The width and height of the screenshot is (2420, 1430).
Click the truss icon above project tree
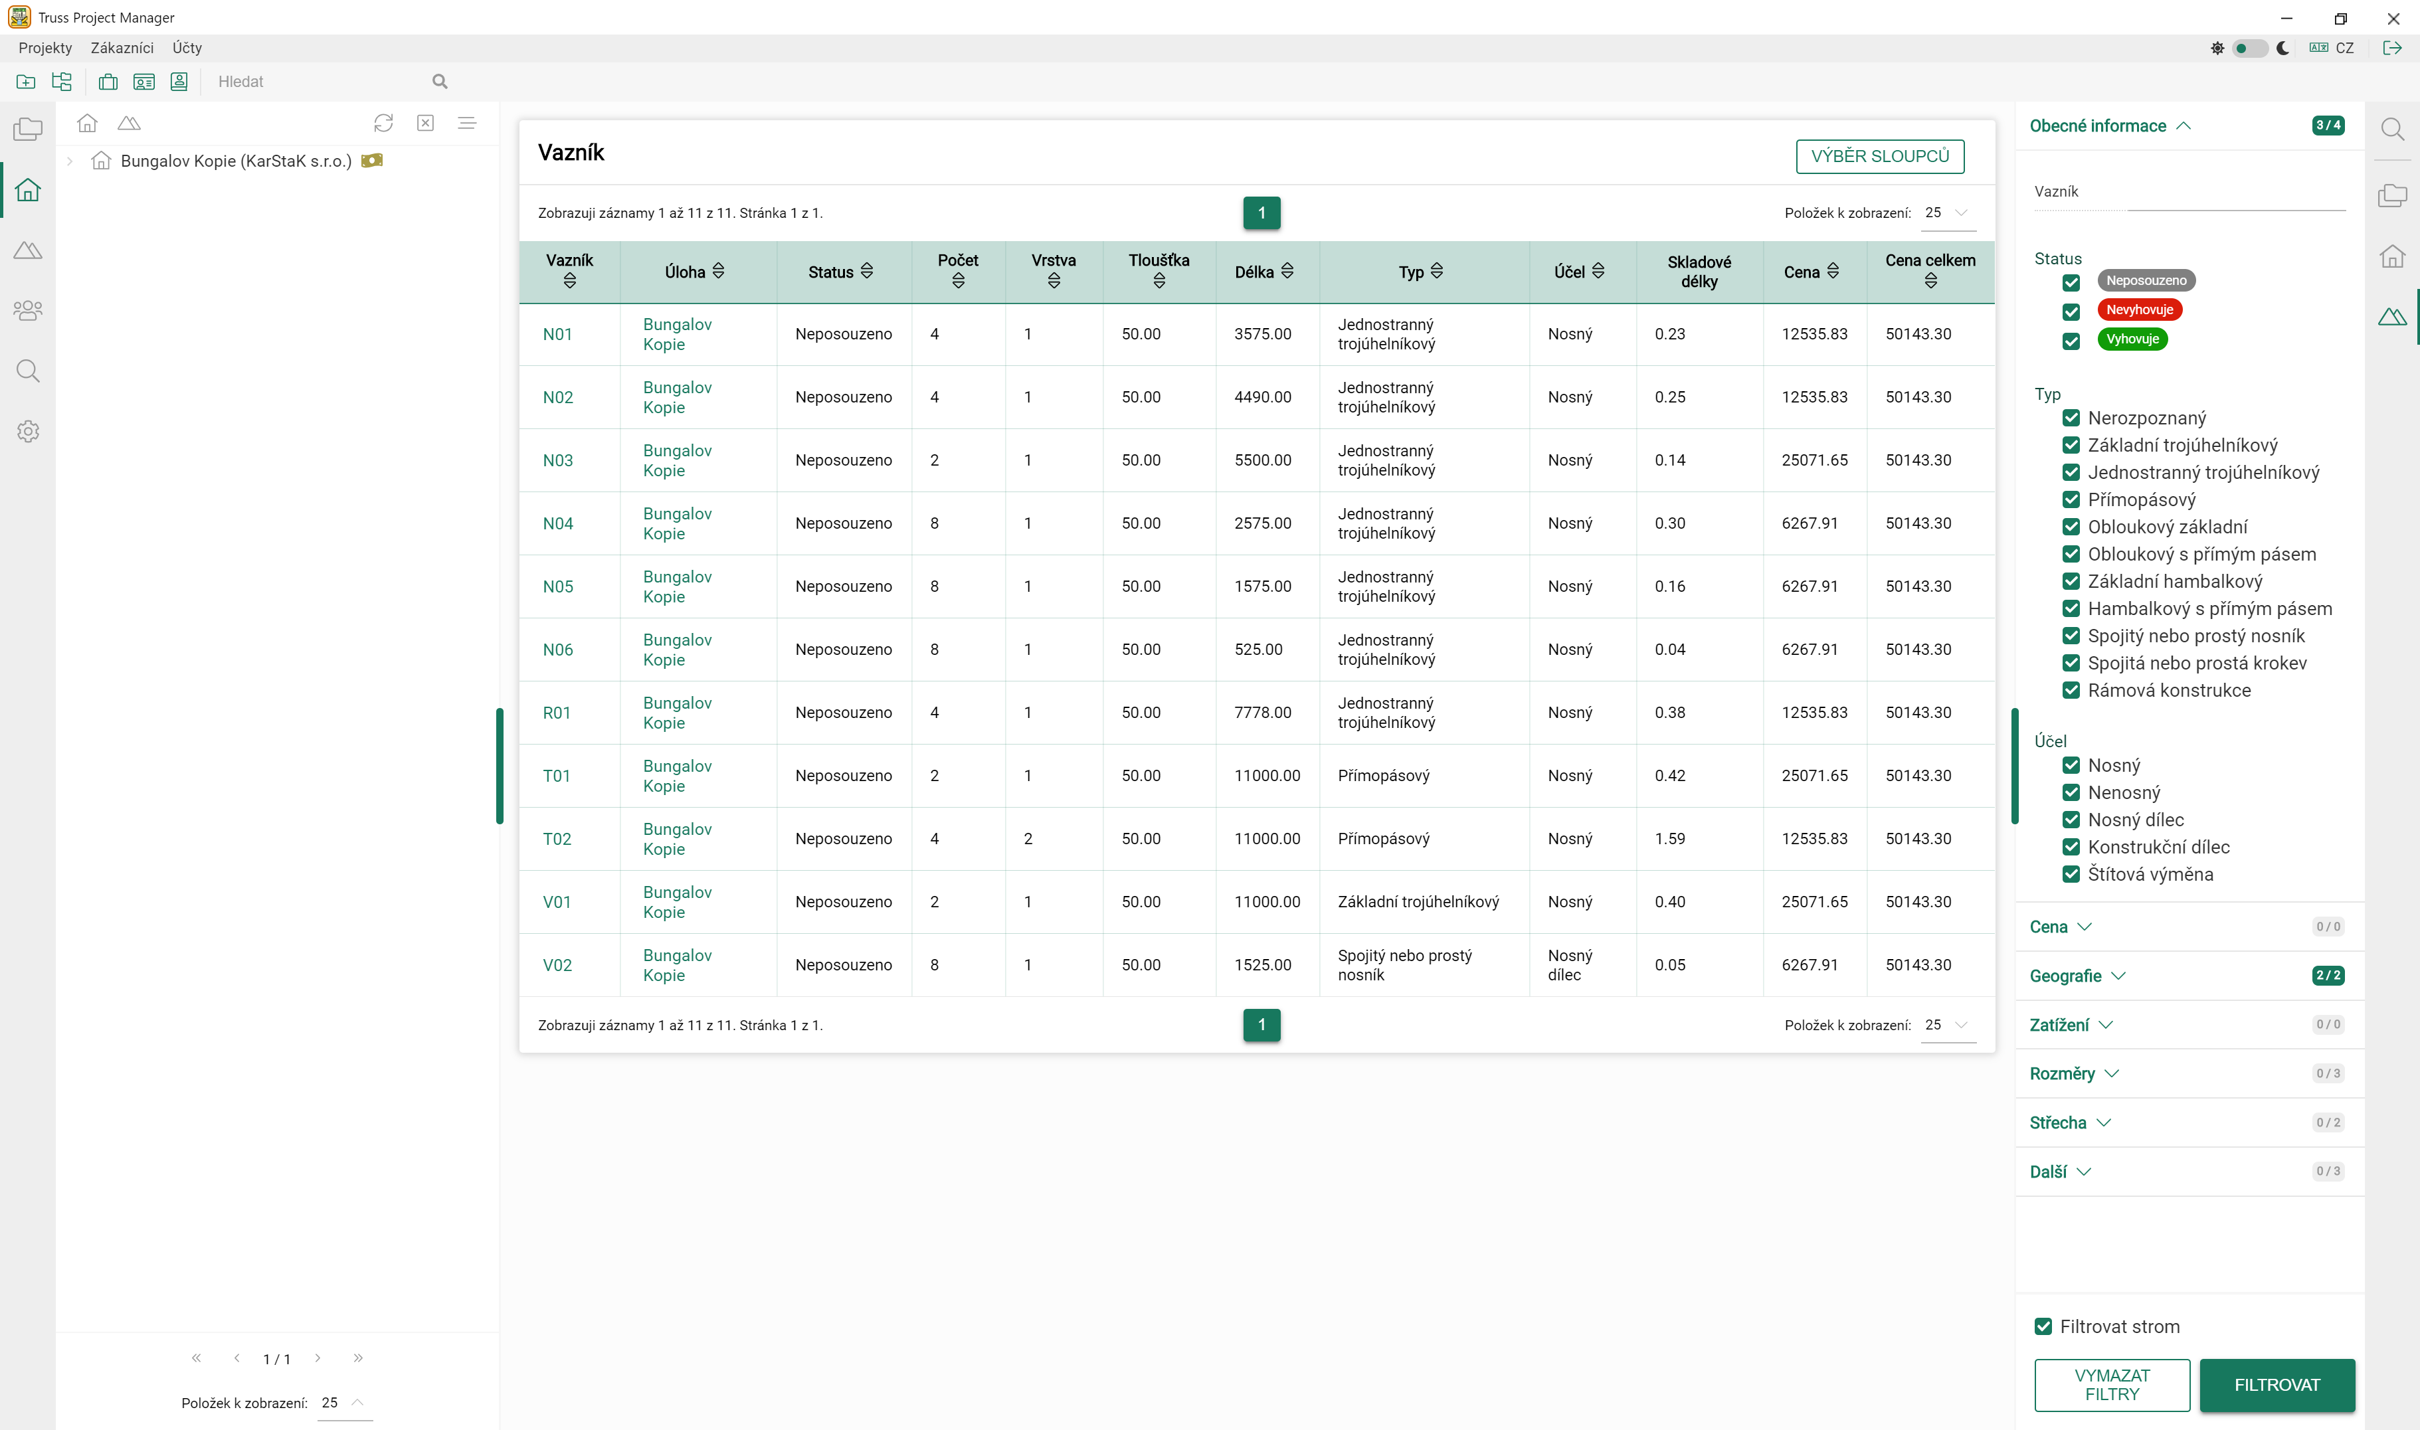tap(129, 122)
